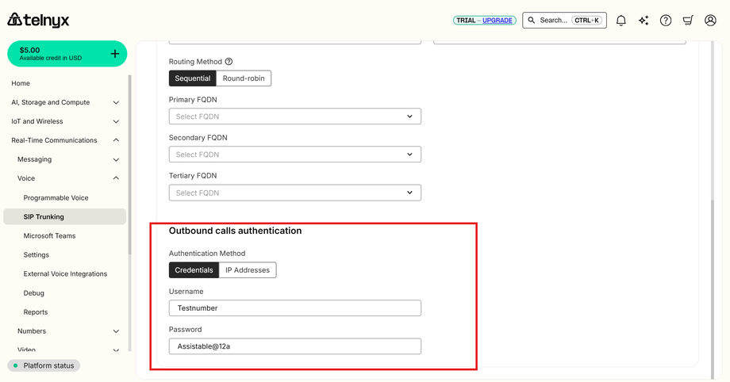The width and height of the screenshot is (730, 382).
Task: Click the sidebar vertical scrollbar
Action: [130, 165]
